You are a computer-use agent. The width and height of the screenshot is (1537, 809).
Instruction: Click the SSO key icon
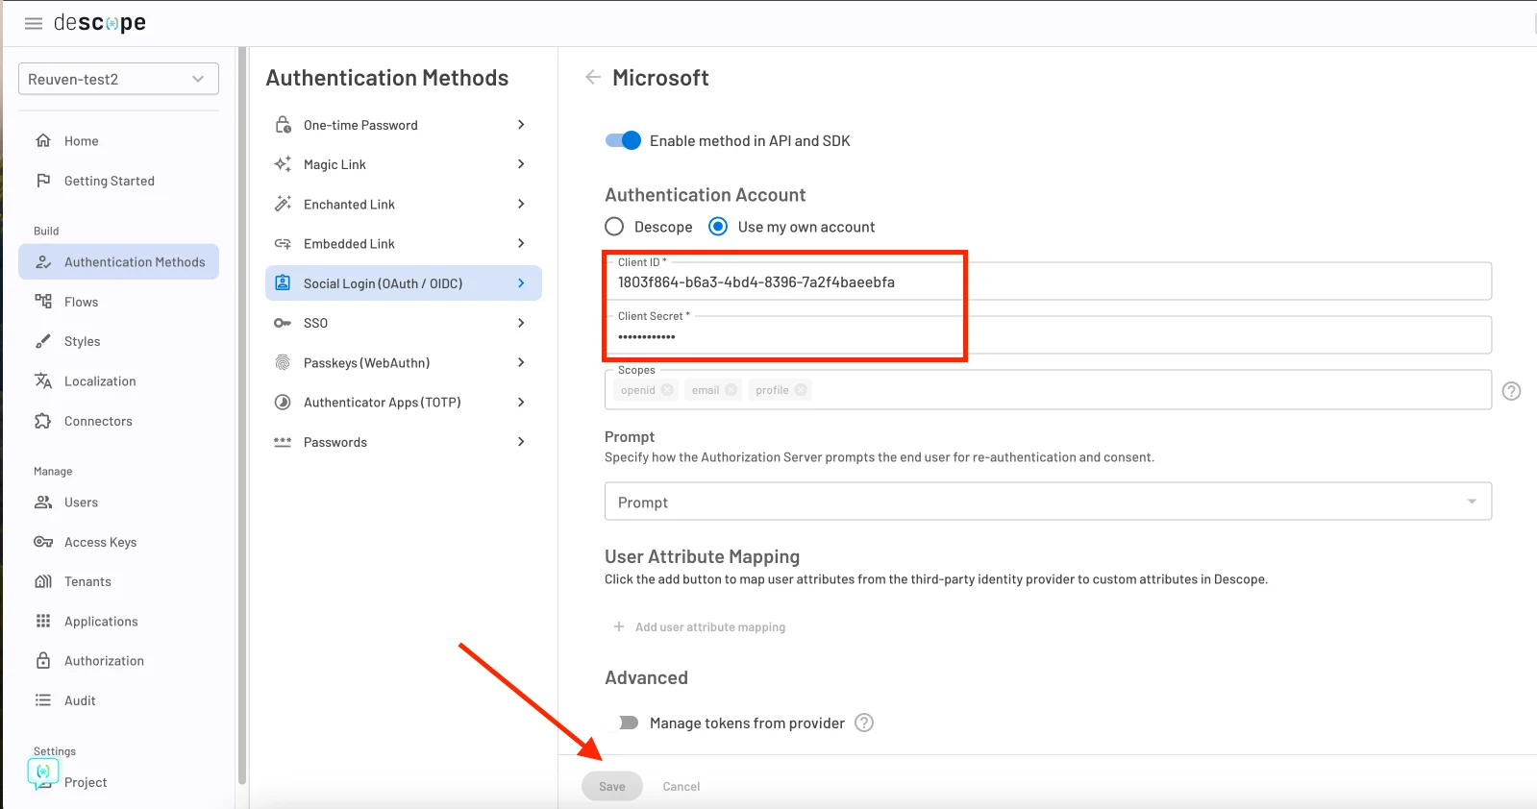pos(283,323)
